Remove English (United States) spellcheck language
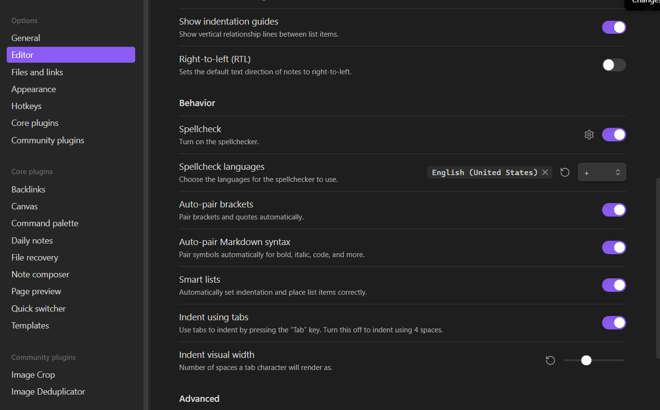The width and height of the screenshot is (660, 410). click(x=545, y=172)
